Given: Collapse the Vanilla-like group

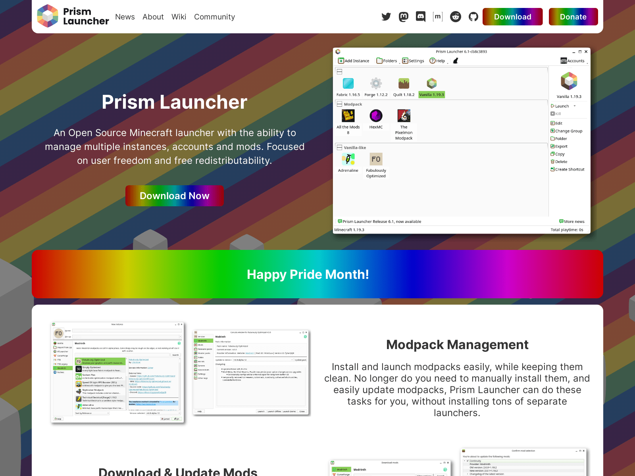Looking at the screenshot, I should point(339,147).
